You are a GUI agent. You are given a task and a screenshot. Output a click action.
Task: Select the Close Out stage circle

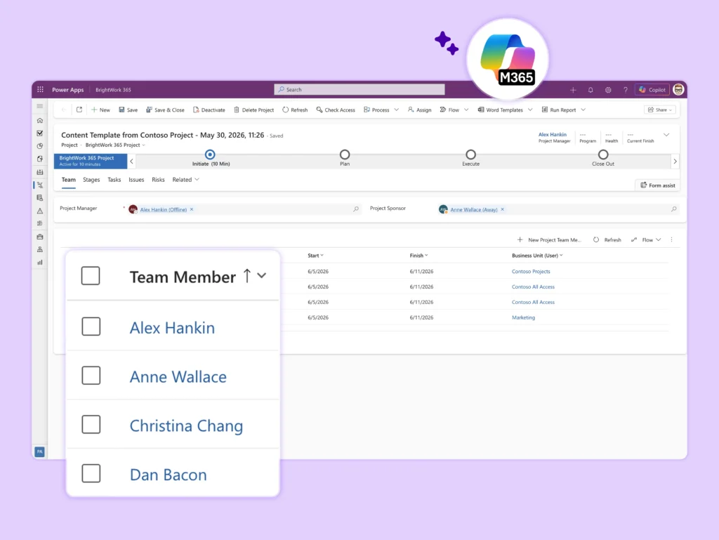[x=603, y=154]
